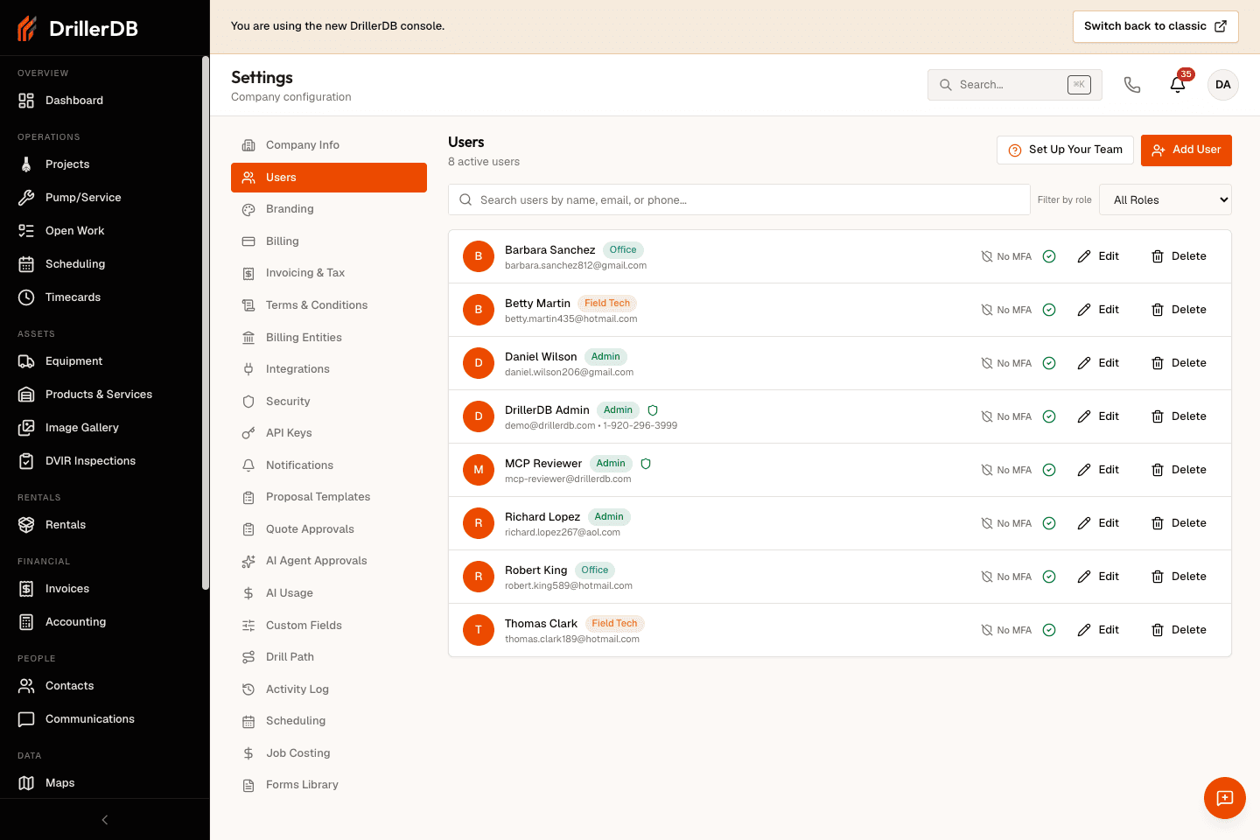Open Billing settings
Image resolution: width=1260 pixels, height=840 pixels.
[x=329, y=241]
